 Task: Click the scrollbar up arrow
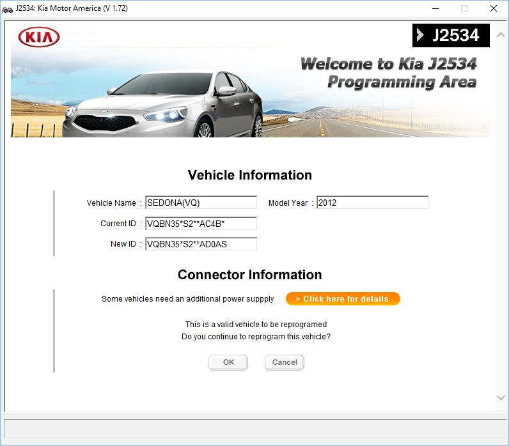pos(501,35)
